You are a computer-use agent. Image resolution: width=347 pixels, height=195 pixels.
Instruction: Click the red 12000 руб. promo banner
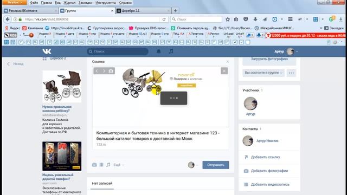point(305,35)
